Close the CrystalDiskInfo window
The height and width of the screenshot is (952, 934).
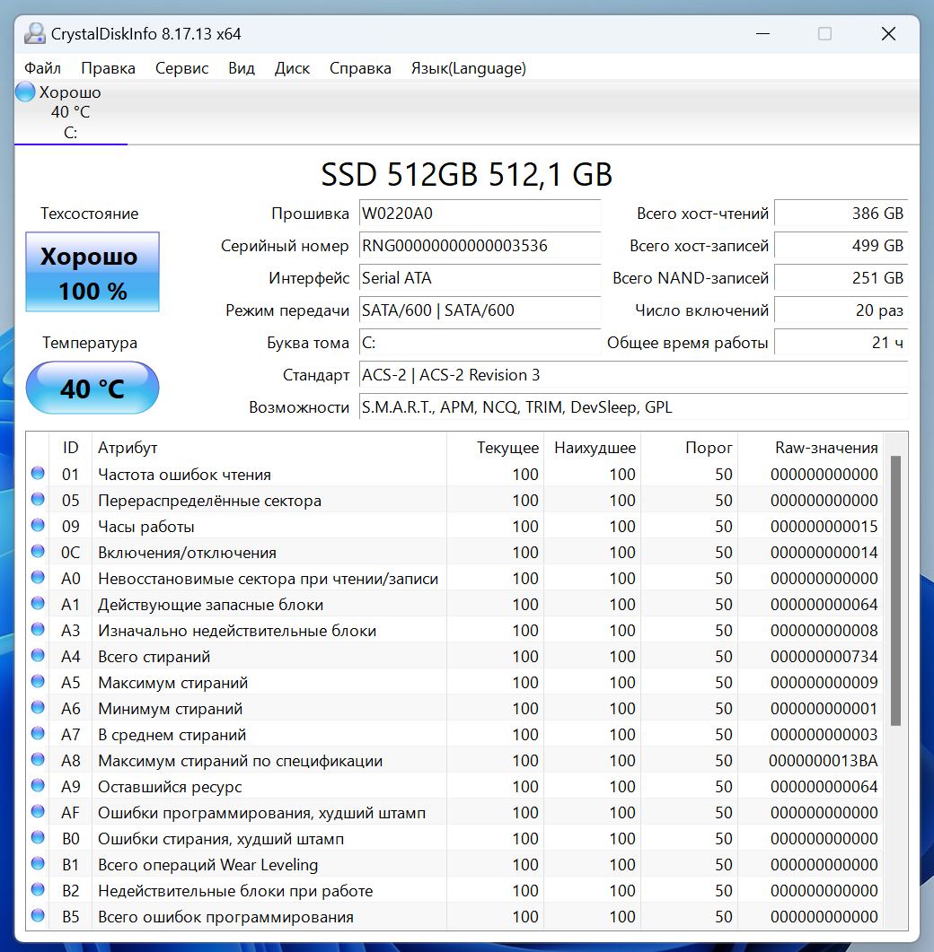pos(888,34)
